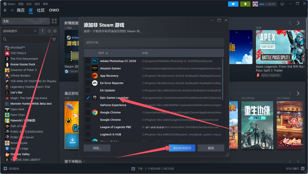
Task: Check the Google Chrome checkbox
Action: pyautogui.click(x=88, y=113)
